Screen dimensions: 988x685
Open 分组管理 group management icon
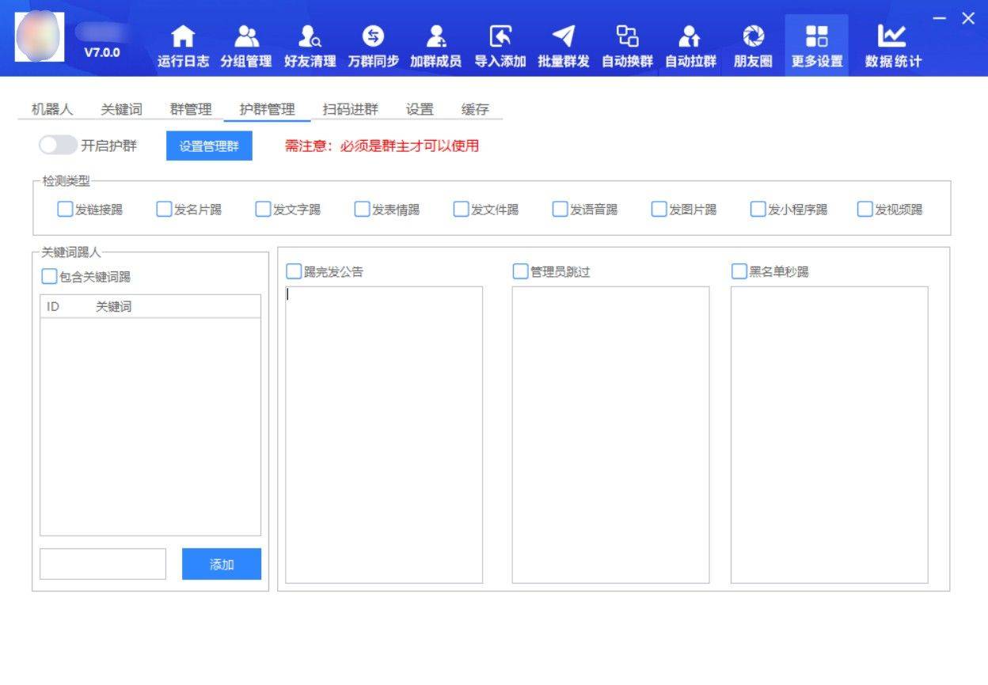[x=246, y=37]
